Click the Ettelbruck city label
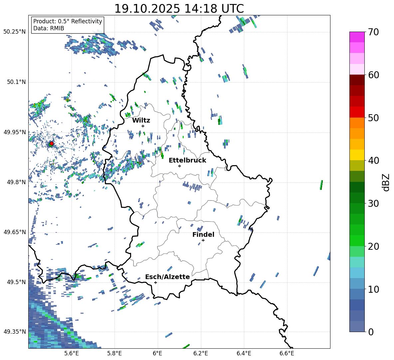Image resolution: width=394 pixels, height=360 pixels. coord(187,160)
